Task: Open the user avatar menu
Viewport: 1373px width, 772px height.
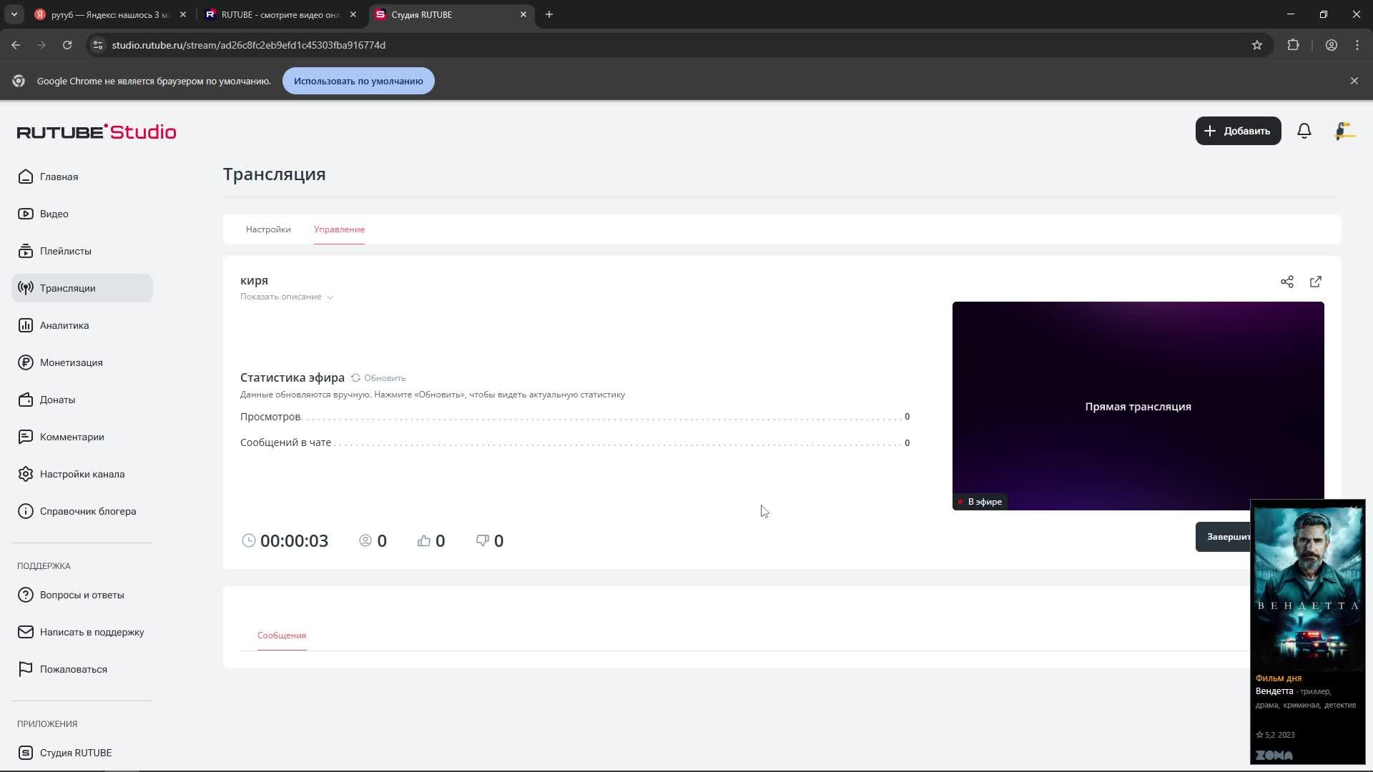Action: [1344, 131]
